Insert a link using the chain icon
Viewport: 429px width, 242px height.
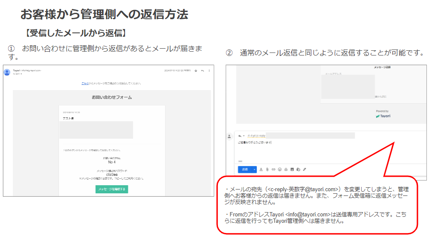[x=273, y=169]
